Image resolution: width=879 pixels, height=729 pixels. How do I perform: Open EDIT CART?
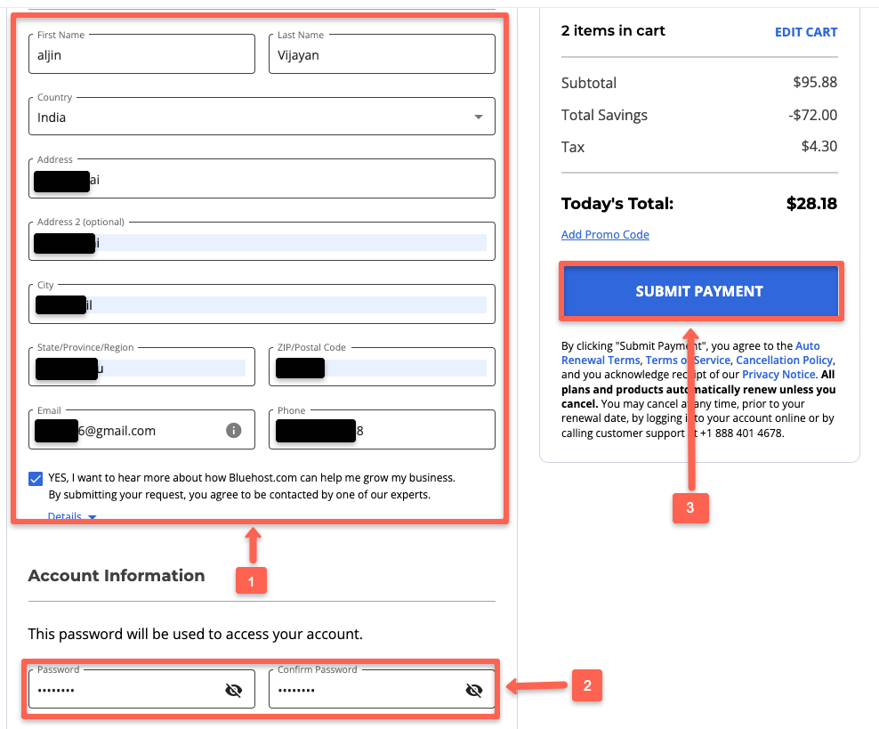(806, 32)
